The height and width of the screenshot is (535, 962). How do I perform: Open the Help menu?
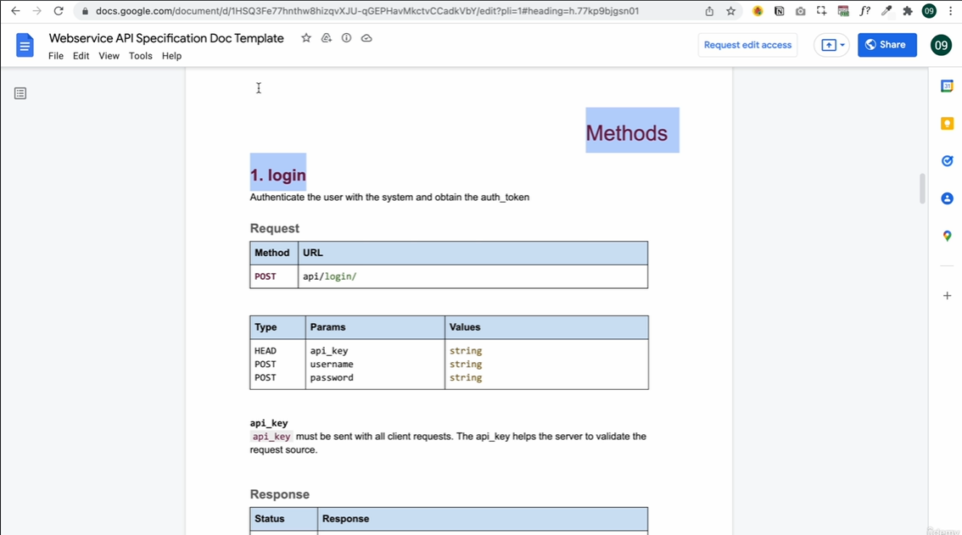[x=171, y=56]
